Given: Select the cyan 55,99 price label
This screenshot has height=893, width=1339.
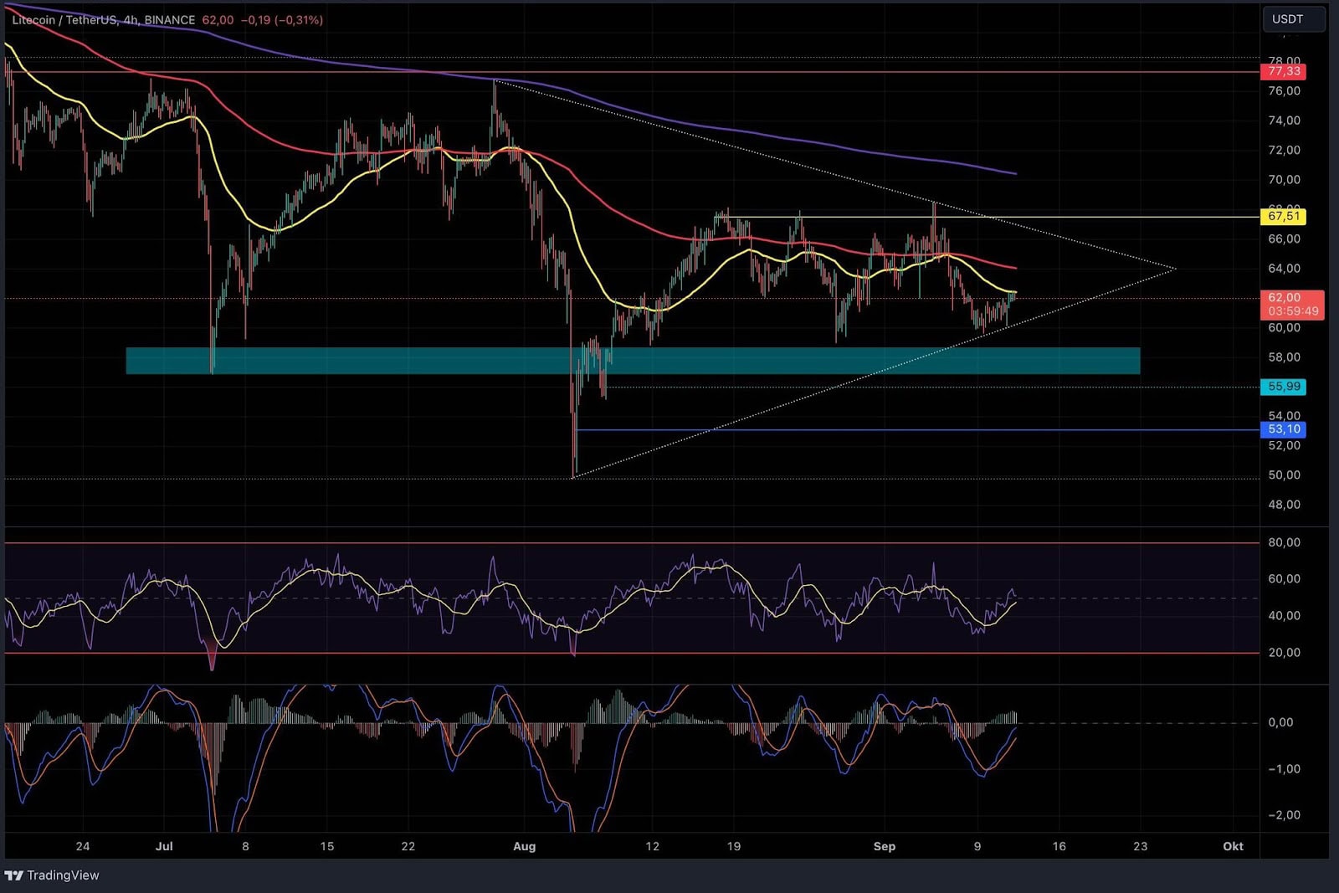Looking at the screenshot, I should point(1283,387).
